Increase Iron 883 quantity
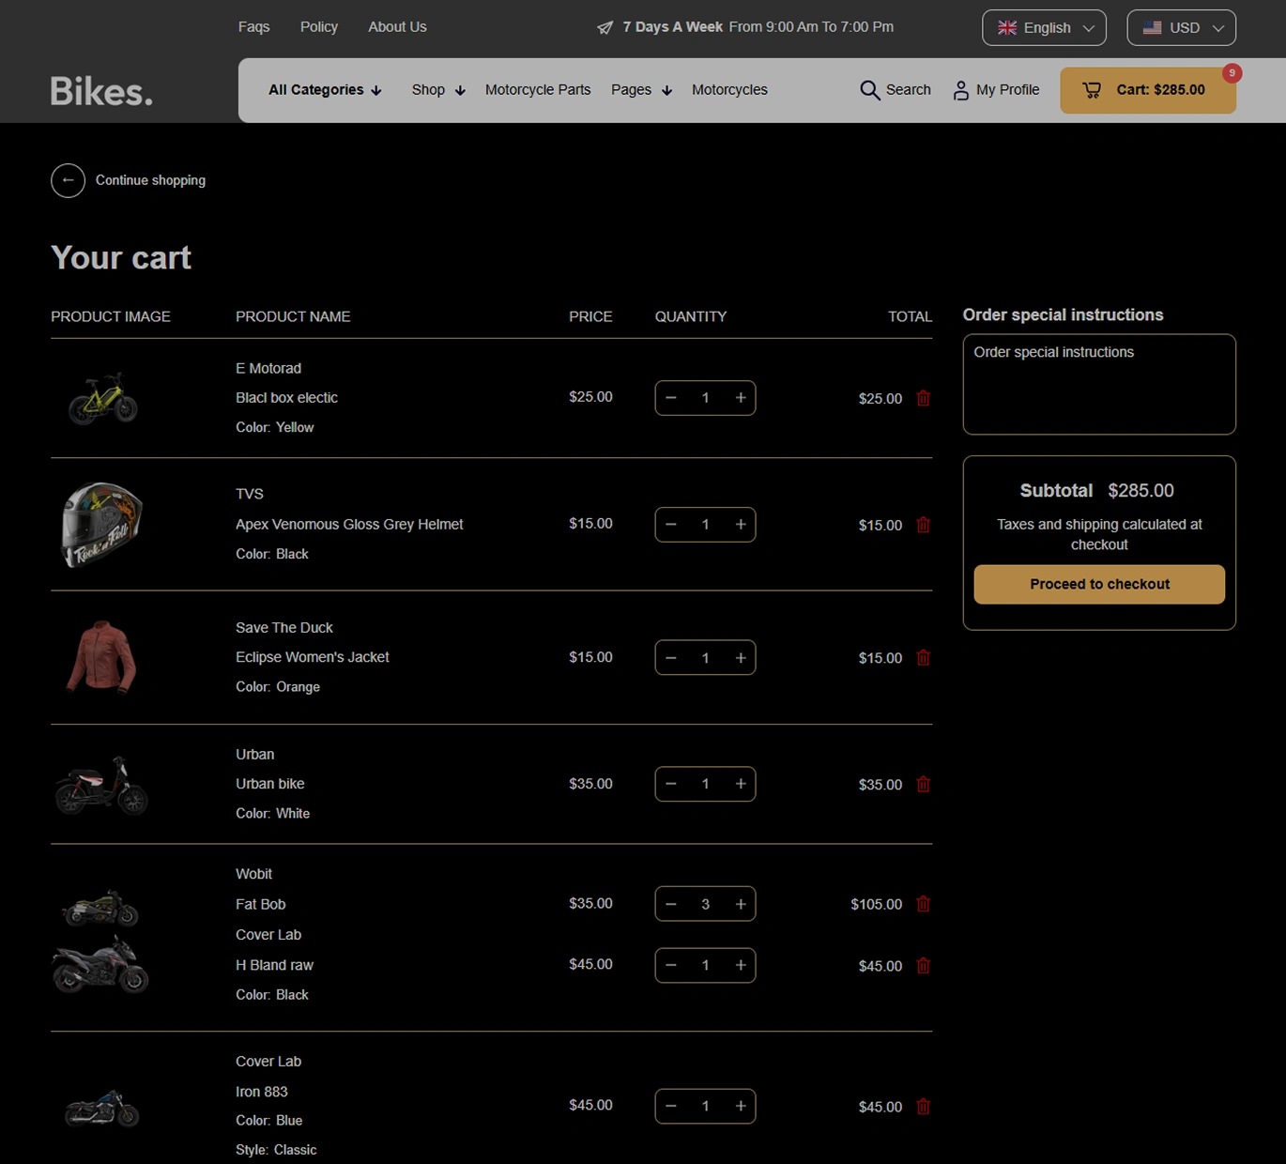 [741, 1106]
